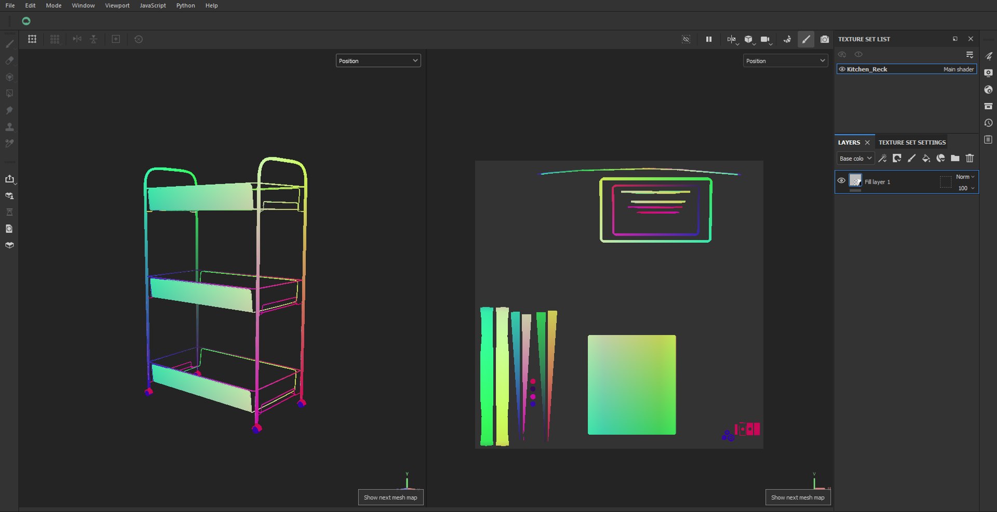This screenshot has width=997, height=512.
Task: Delete the selected layer with trash icon
Action: pos(969,158)
